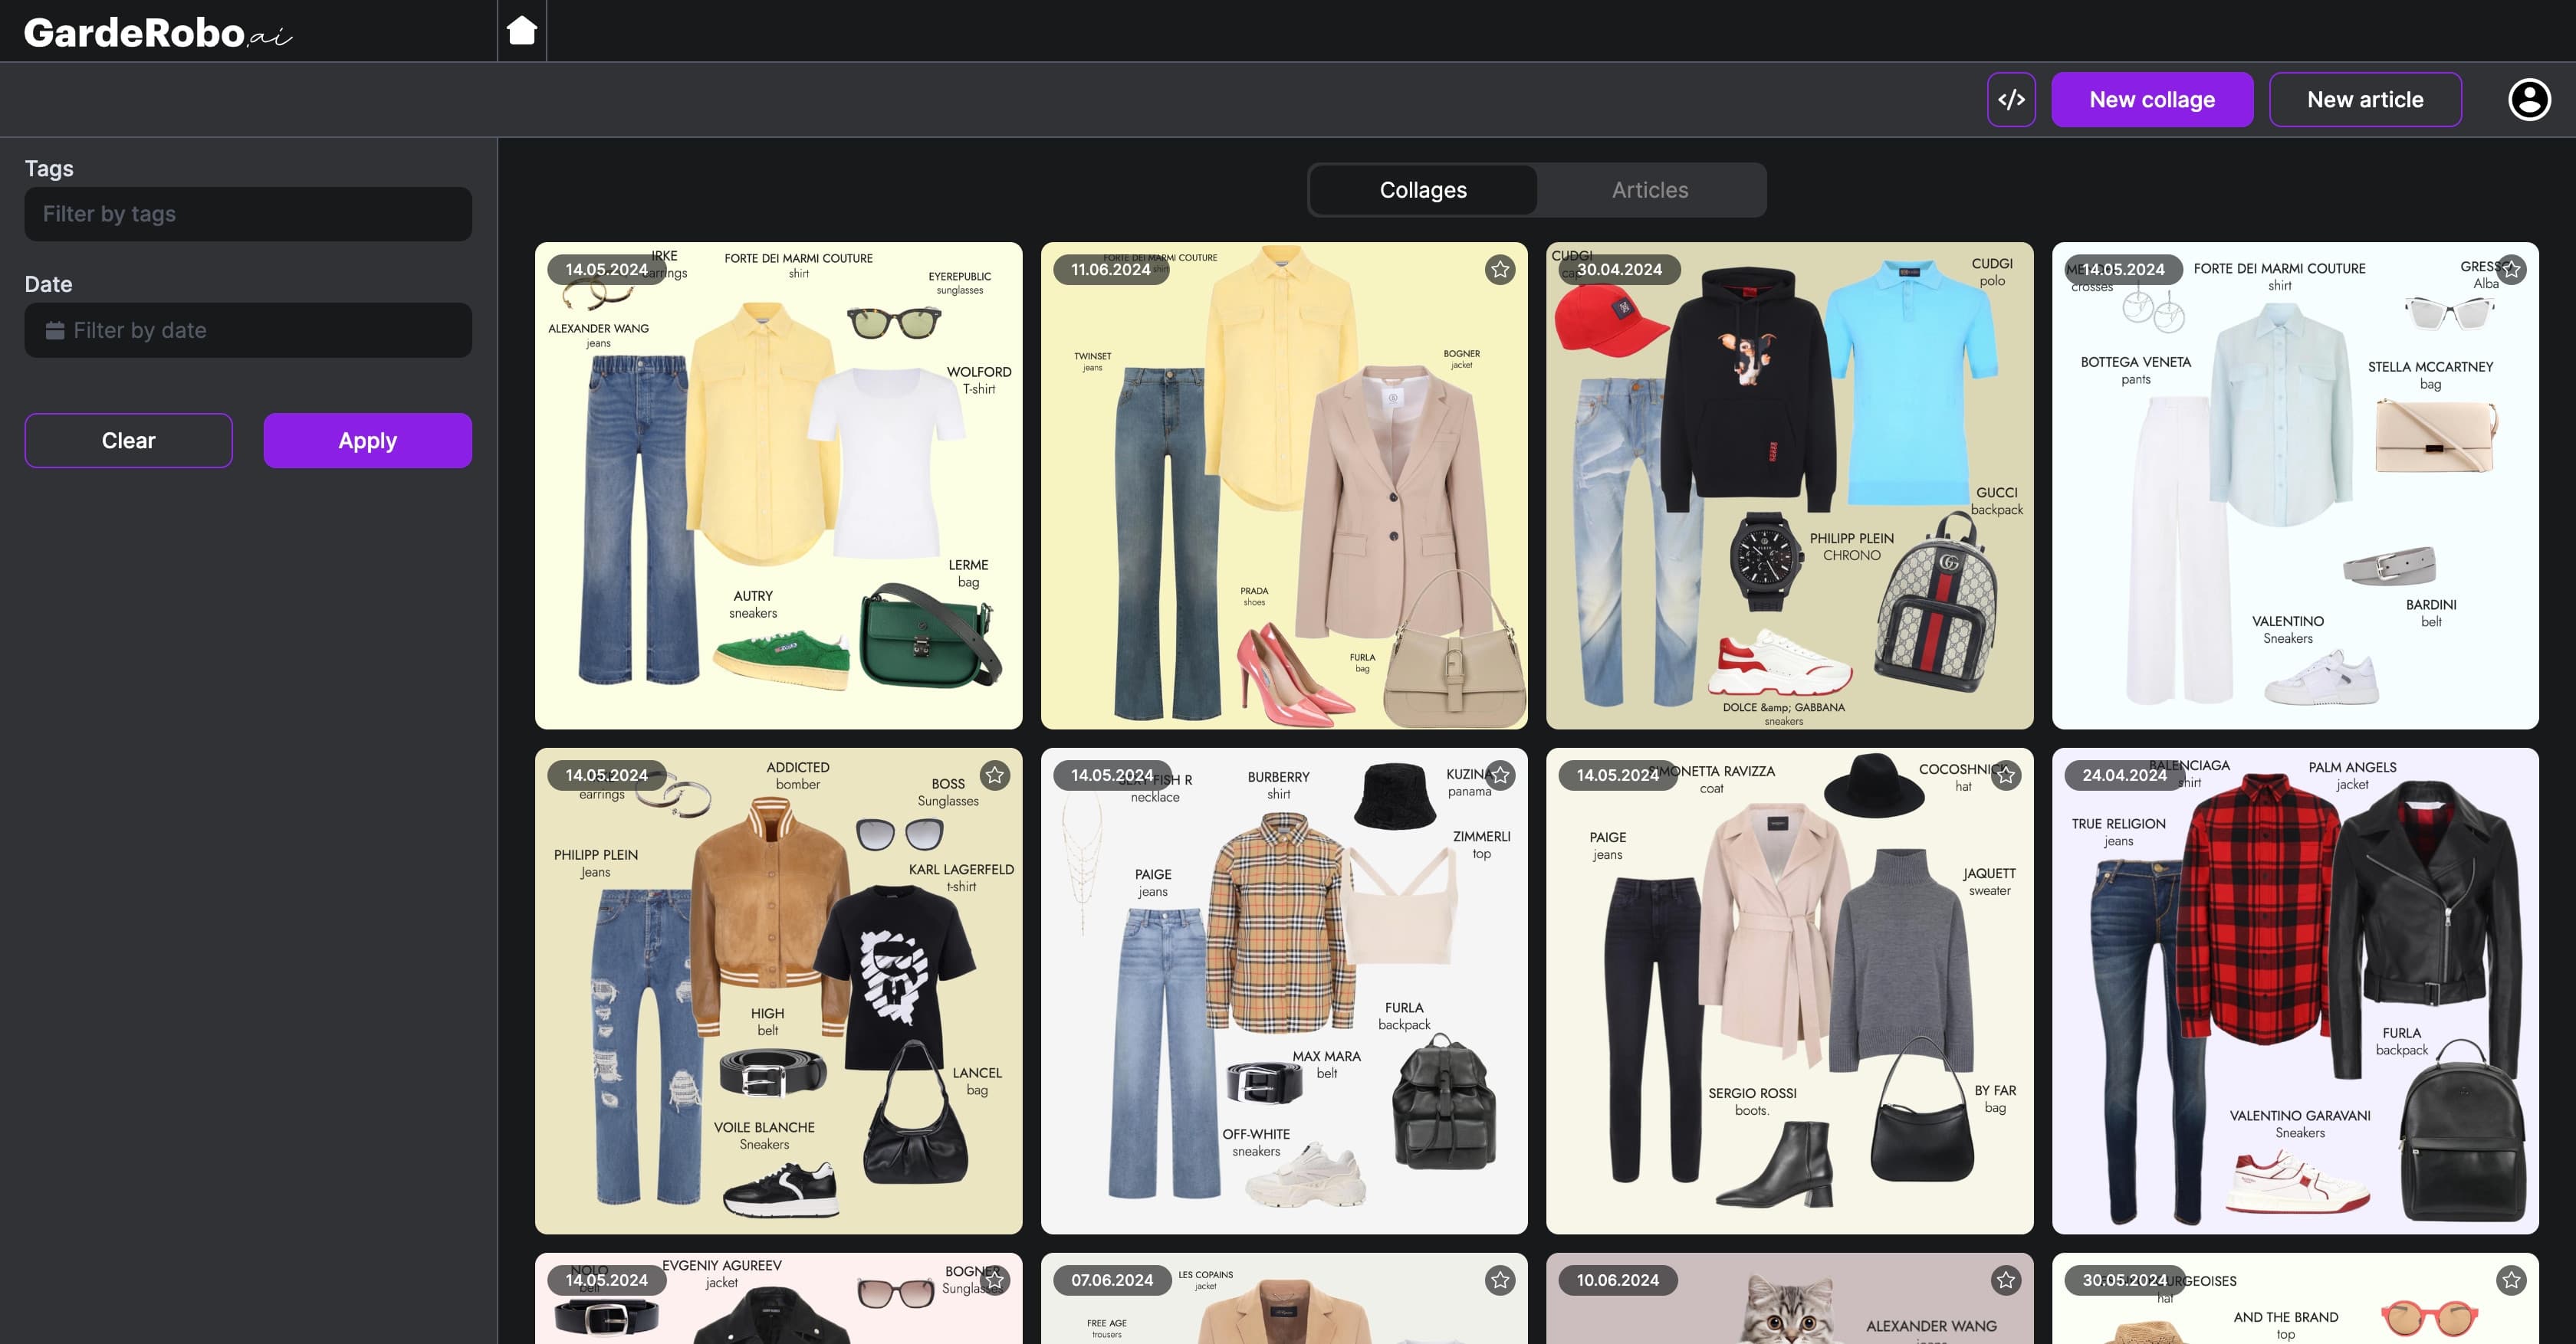Open the JAQUETT sweater collage
This screenshot has height=1344, width=2576.
click(1789, 992)
